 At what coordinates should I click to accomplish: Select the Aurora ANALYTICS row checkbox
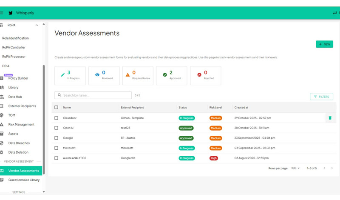tap(56, 158)
